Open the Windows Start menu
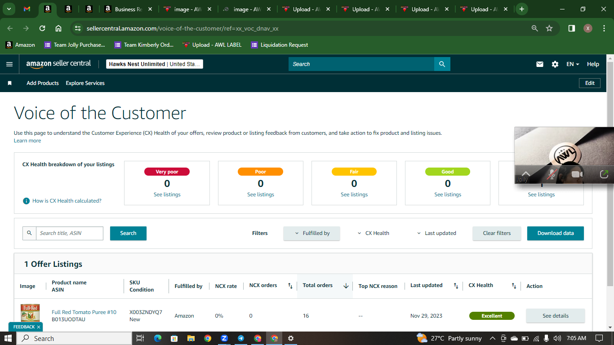Image resolution: width=614 pixels, height=345 pixels. [8, 338]
